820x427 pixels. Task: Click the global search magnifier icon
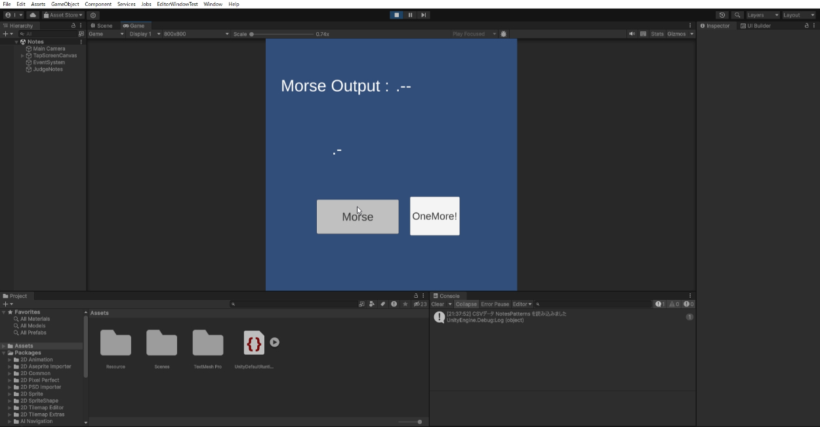pyautogui.click(x=737, y=15)
